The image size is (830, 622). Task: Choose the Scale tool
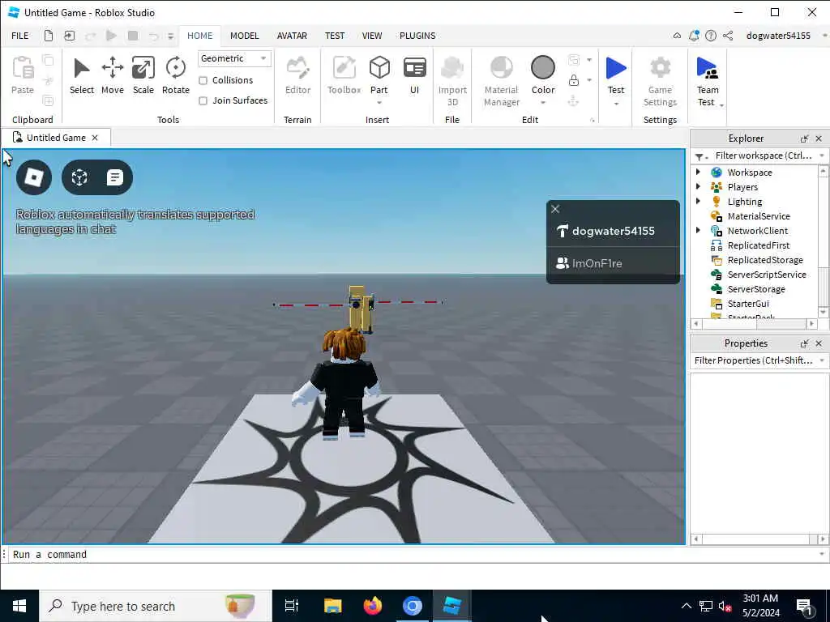(x=143, y=76)
